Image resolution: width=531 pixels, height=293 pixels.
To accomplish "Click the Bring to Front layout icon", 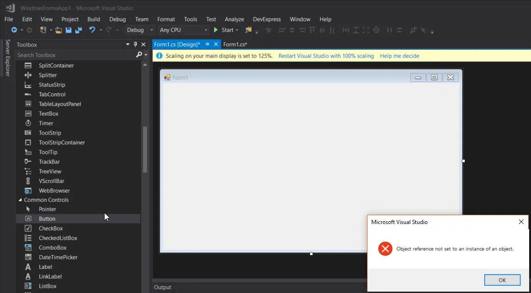I will (x=413, y=30).
